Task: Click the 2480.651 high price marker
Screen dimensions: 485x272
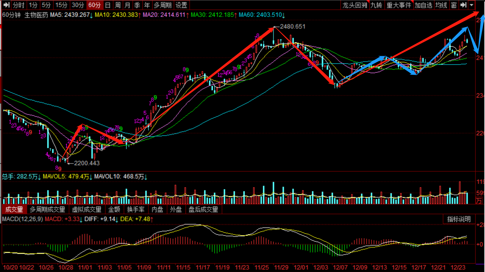Action: 293,26
